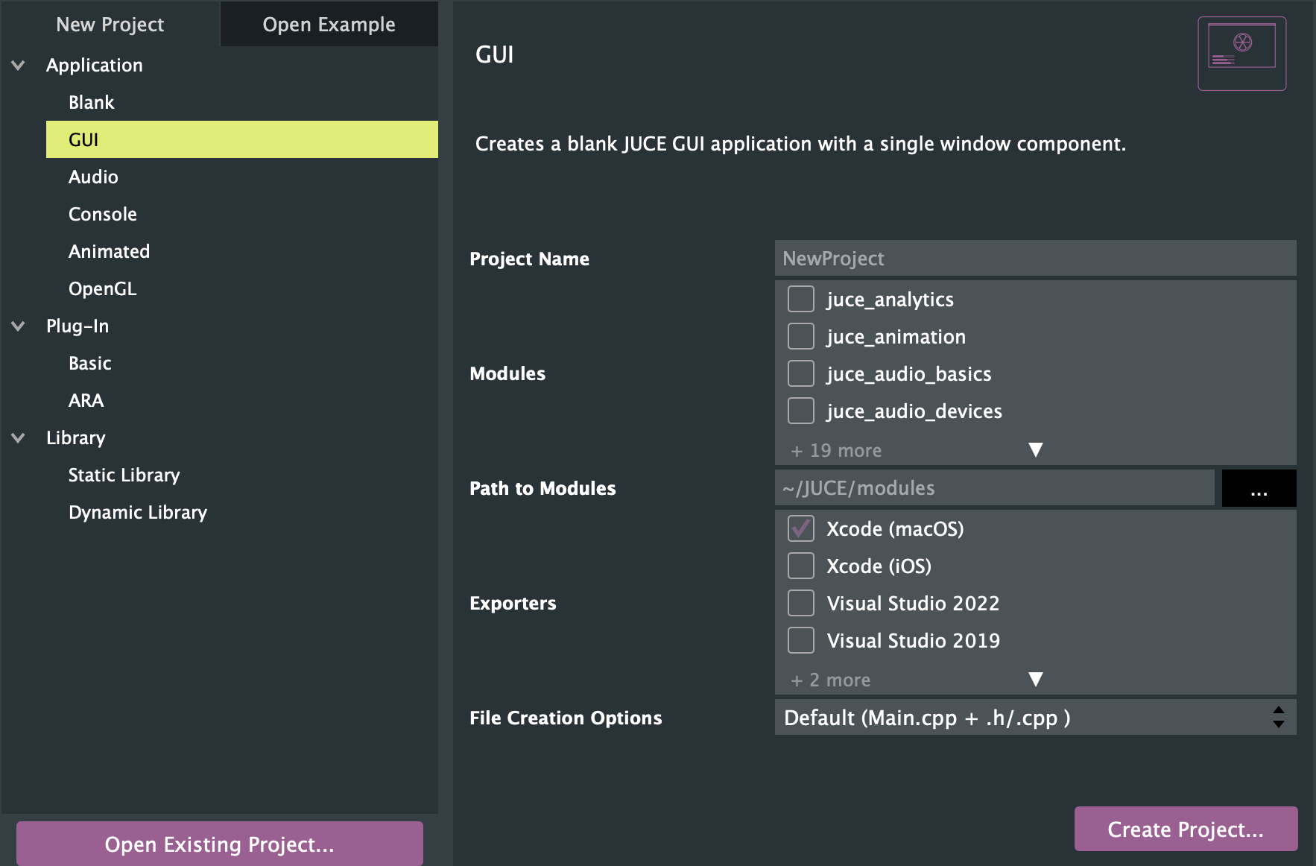Image resolution: width=1316 pixels, height=866 pixels.
Task: Select the GUI application template
Action: click(x=242, y=139)
